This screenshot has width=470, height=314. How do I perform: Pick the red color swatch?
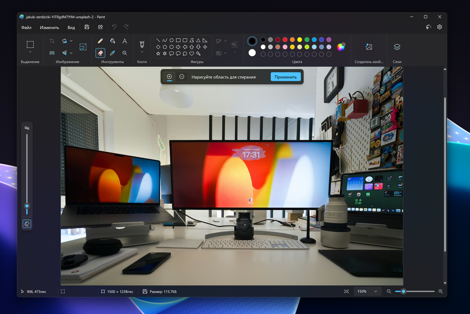pos(285,40)
